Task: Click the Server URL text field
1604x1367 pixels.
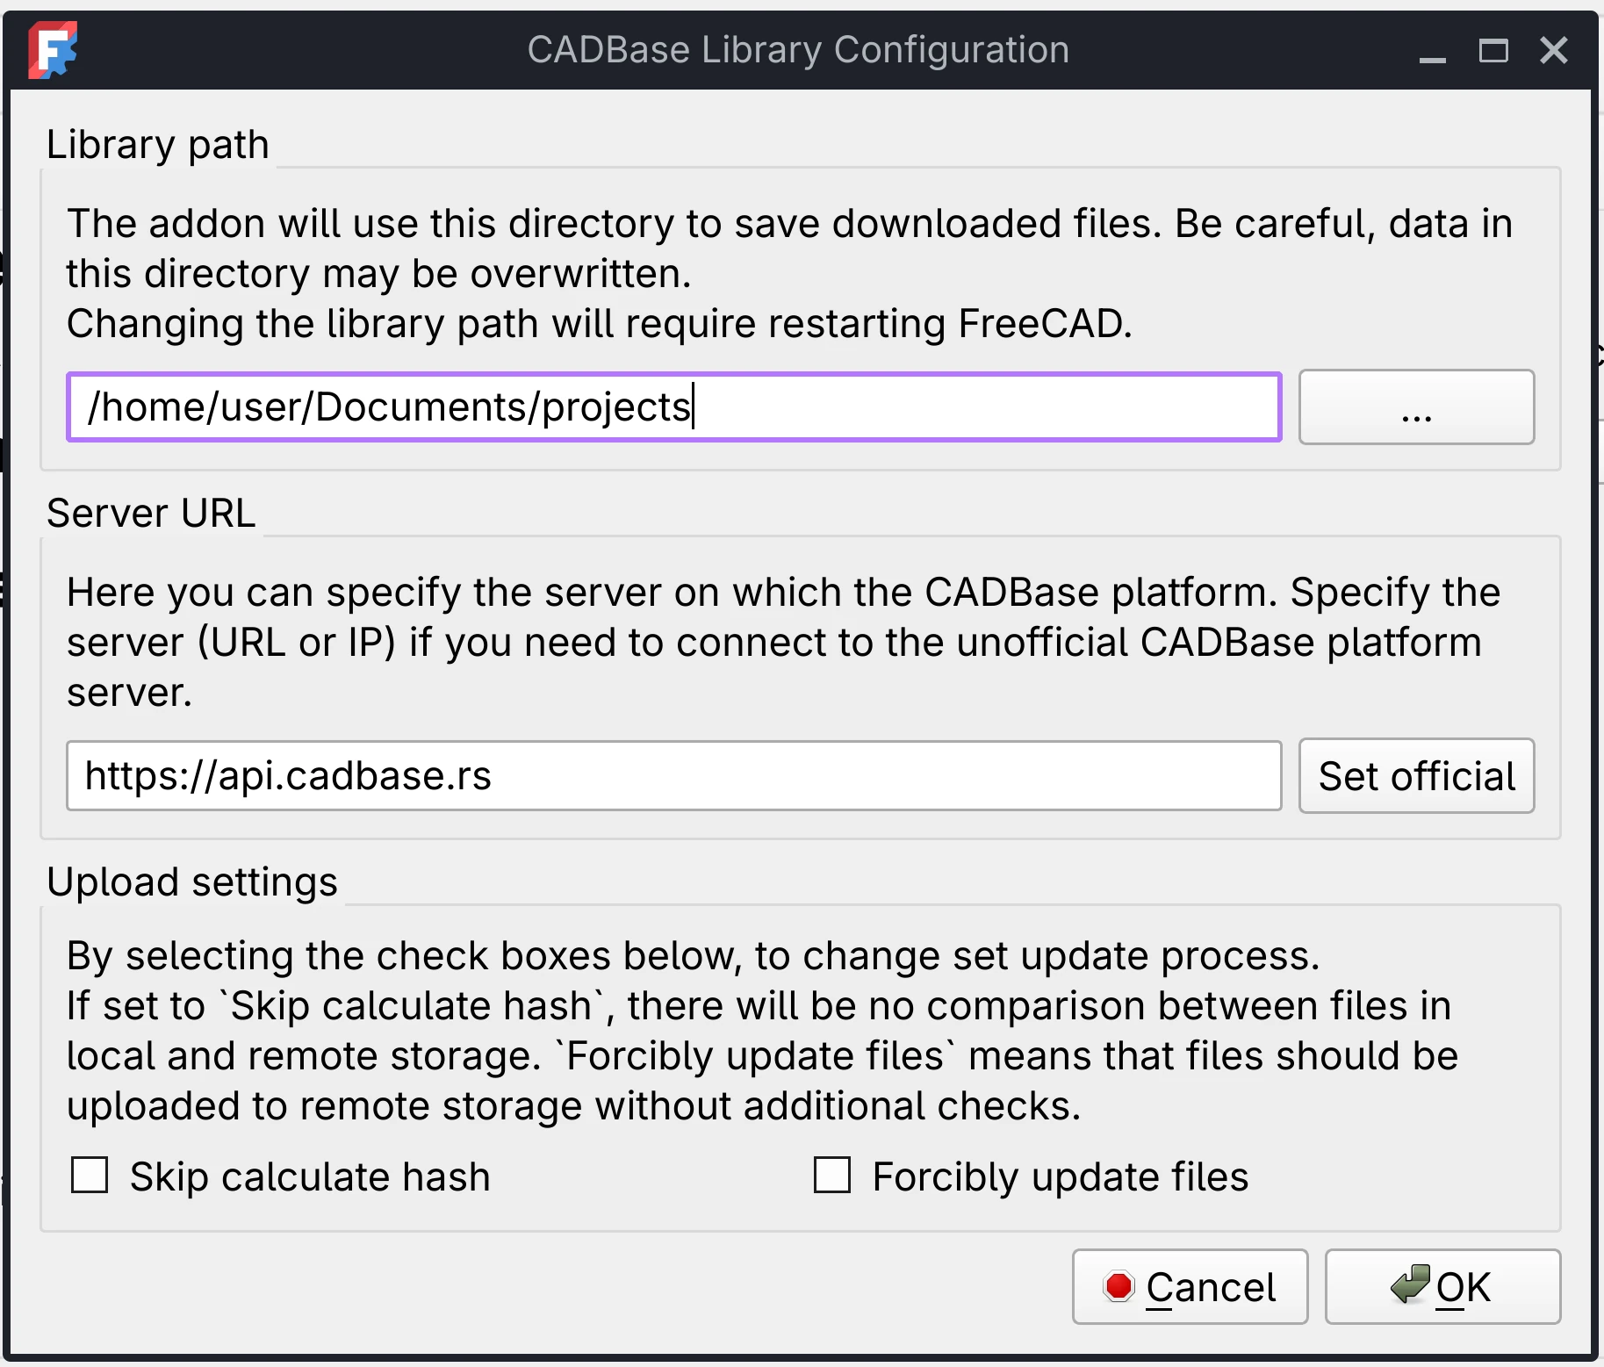Action: pyautogui.click(x=673, y=775)
